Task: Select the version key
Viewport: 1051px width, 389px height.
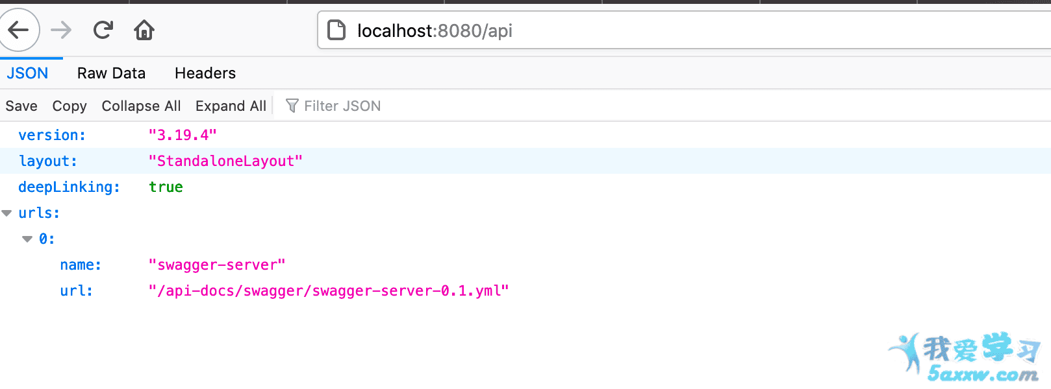Action: point(52,135)
